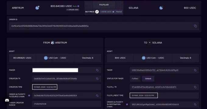Open the source chain order authority address link
Viewport: 207px width, 109px height.
click(x=55, y=96)
